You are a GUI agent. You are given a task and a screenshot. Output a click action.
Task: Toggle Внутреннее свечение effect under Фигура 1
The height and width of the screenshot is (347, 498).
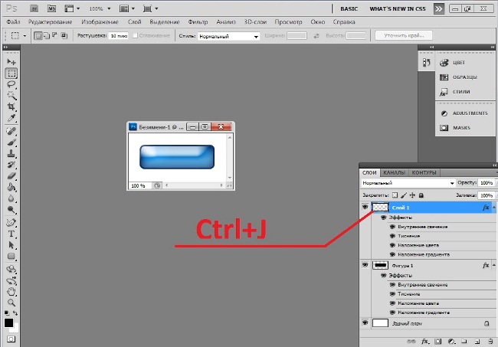pos(392,285)
